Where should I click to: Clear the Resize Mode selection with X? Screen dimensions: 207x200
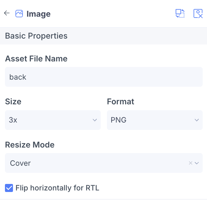[191, 163]
